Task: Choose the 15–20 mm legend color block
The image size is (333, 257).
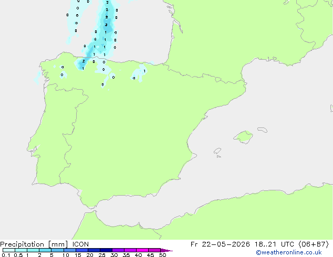Action: pos(82,250)
